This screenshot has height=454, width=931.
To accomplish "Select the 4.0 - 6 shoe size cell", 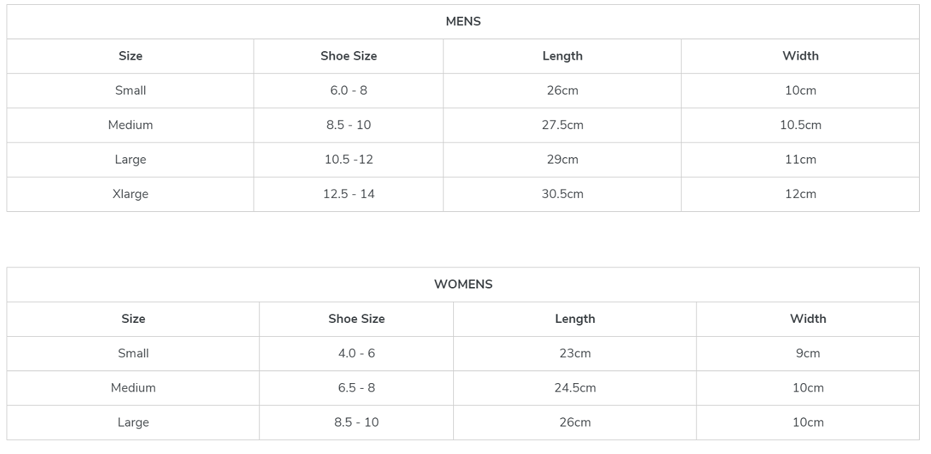I will tap(356, 354).
